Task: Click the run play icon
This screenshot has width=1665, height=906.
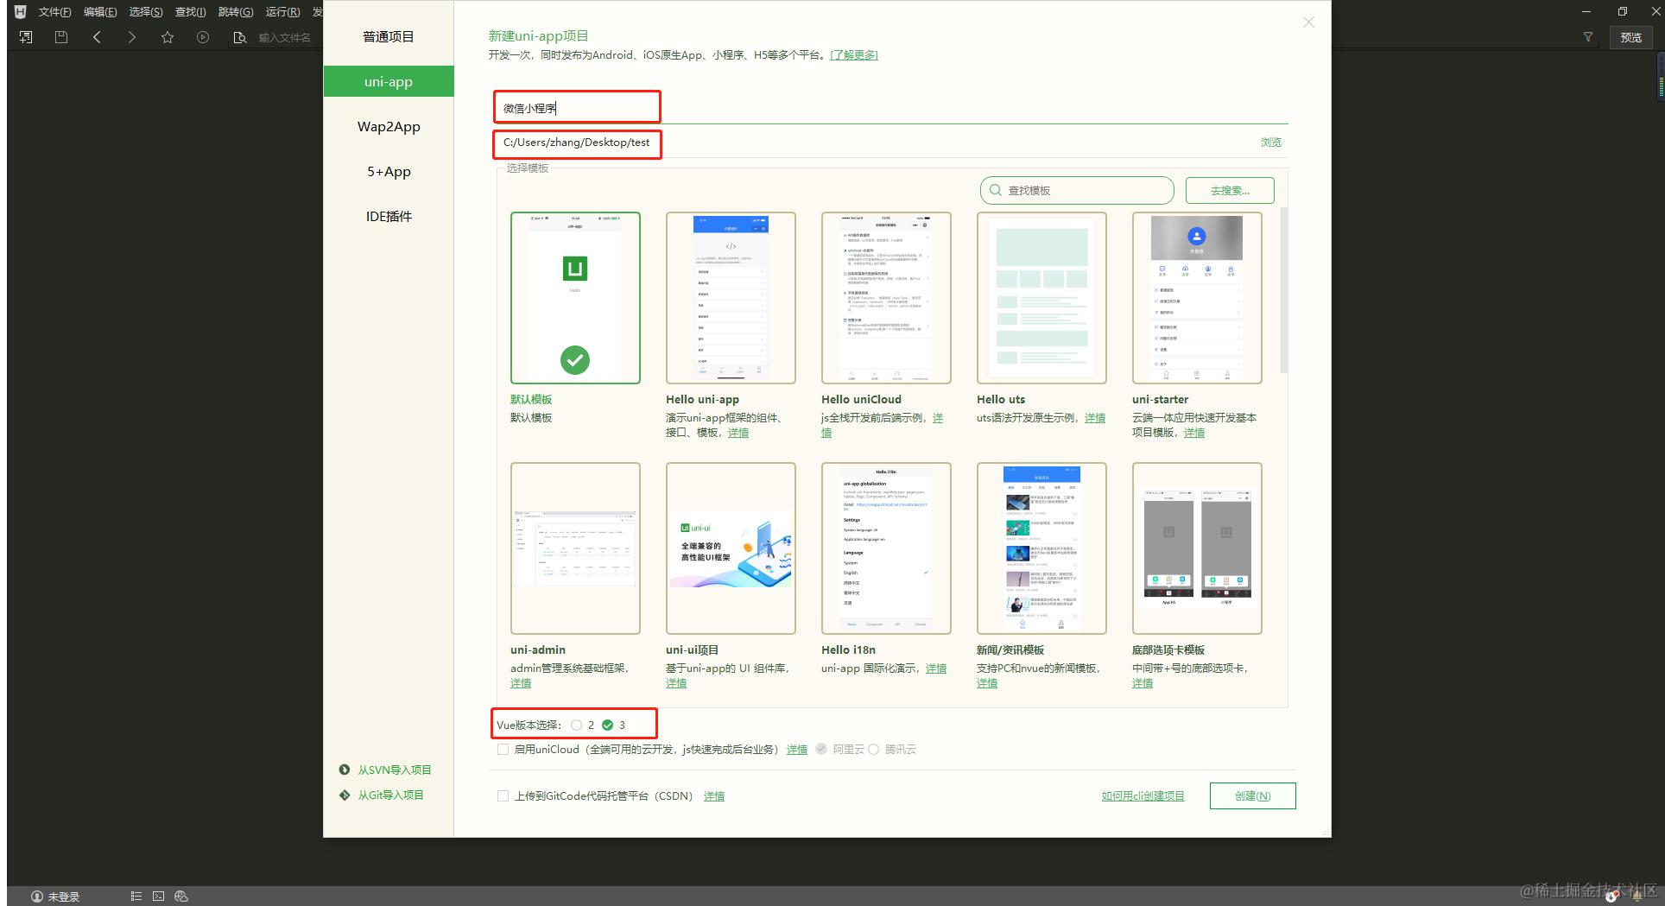Action: (203, 37)
